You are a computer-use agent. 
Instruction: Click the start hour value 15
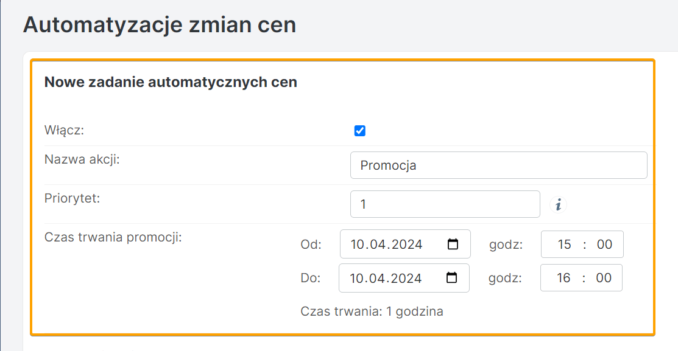coord(565,245)
